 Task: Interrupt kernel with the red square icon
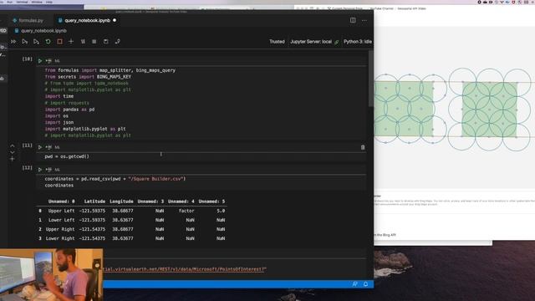tap(59, 42)
